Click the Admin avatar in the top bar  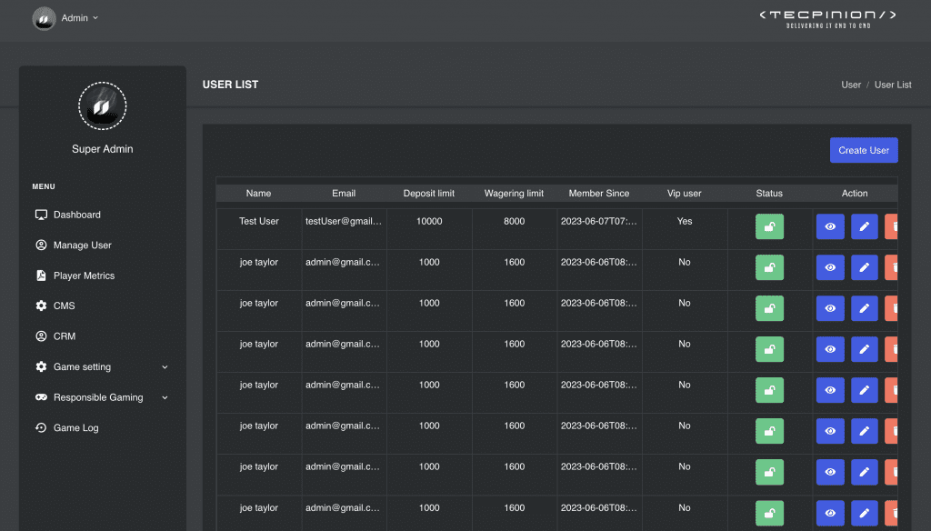click(x=44, y=18)
